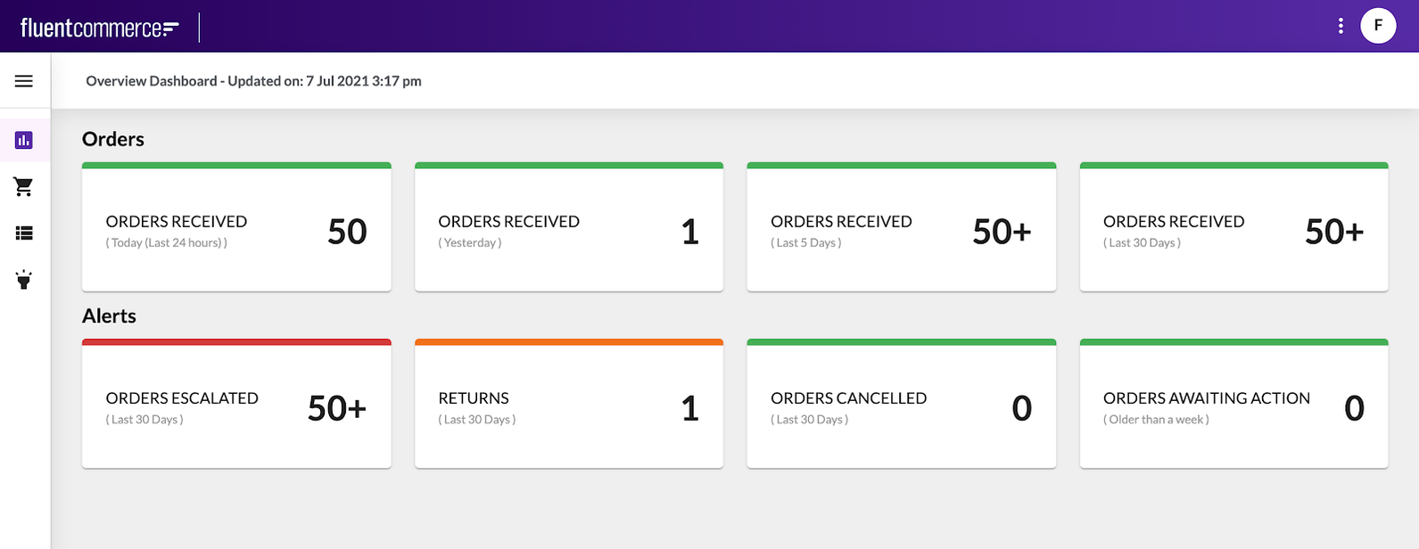Open Orders Received Today card
This screenshot has height=549, width=1419.
pyautogui.click(x=236, y=231)
